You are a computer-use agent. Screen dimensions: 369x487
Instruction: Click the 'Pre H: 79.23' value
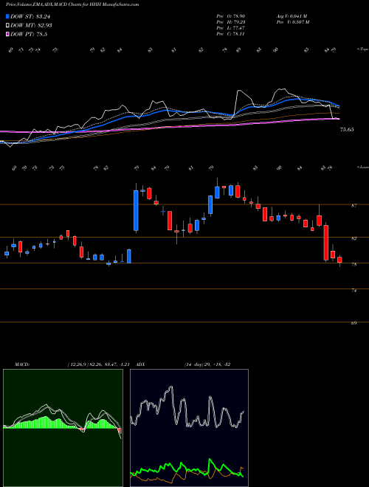(x=231, y=22)
